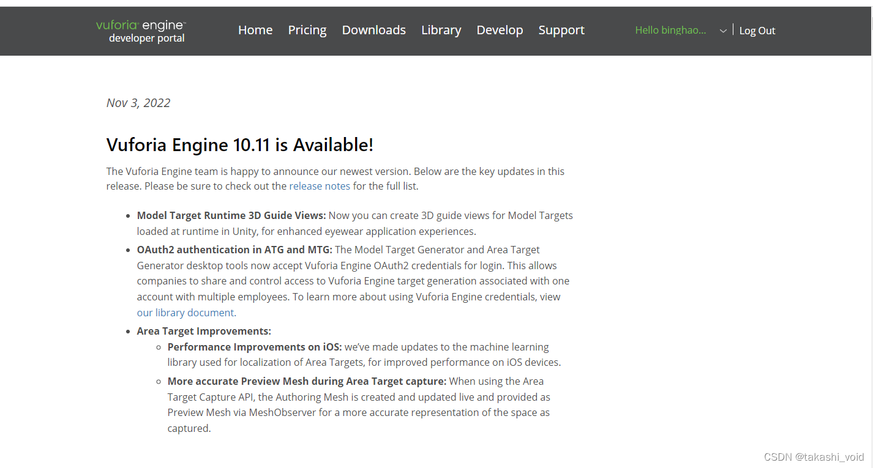
Task: Click the Vuforia engine developer portal logo
Action: point(141,31)
